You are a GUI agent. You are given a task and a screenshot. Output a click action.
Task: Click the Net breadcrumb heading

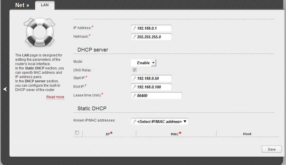[x=22, y=5]
